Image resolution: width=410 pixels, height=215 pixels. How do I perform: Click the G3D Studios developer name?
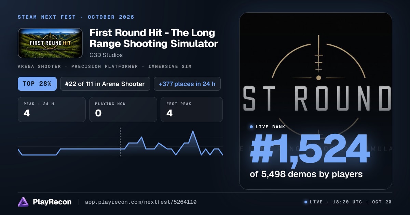click(x=106, y=55)
